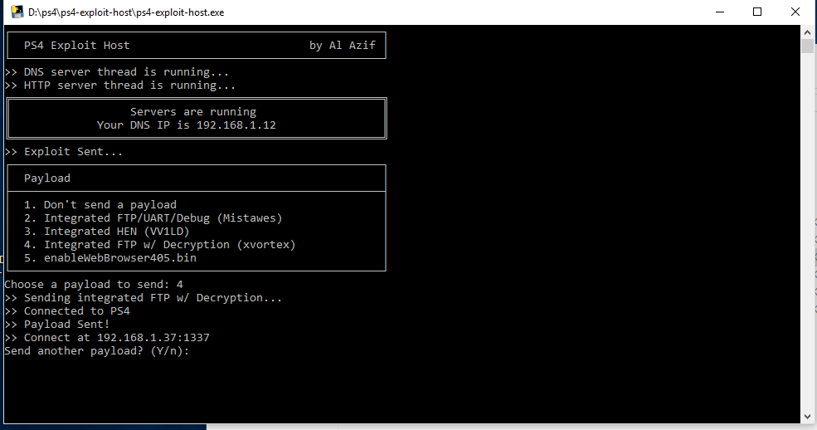Click the scrollbar up arrow
The height and width of the screenshot is (430, 817).
point(807,32)
